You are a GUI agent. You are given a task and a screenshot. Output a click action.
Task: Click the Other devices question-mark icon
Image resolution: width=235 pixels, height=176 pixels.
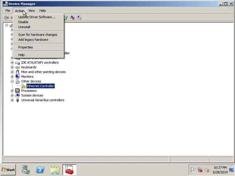pyautogui.click(x=18, y=81)
